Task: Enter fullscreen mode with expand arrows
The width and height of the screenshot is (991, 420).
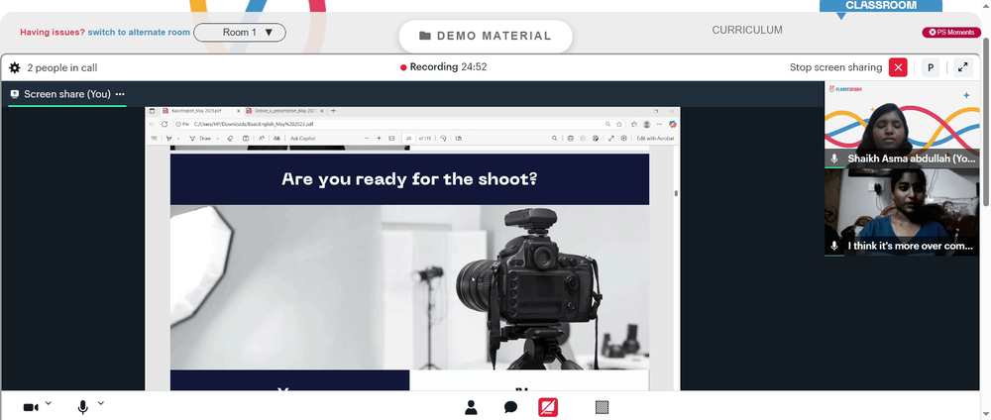Action: point(963,67)
